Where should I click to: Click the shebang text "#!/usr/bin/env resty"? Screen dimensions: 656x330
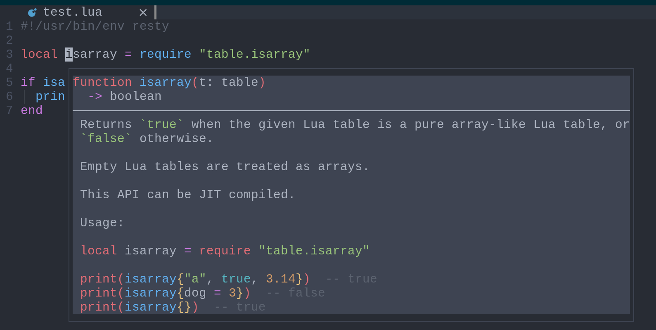(x=95, y=26)
